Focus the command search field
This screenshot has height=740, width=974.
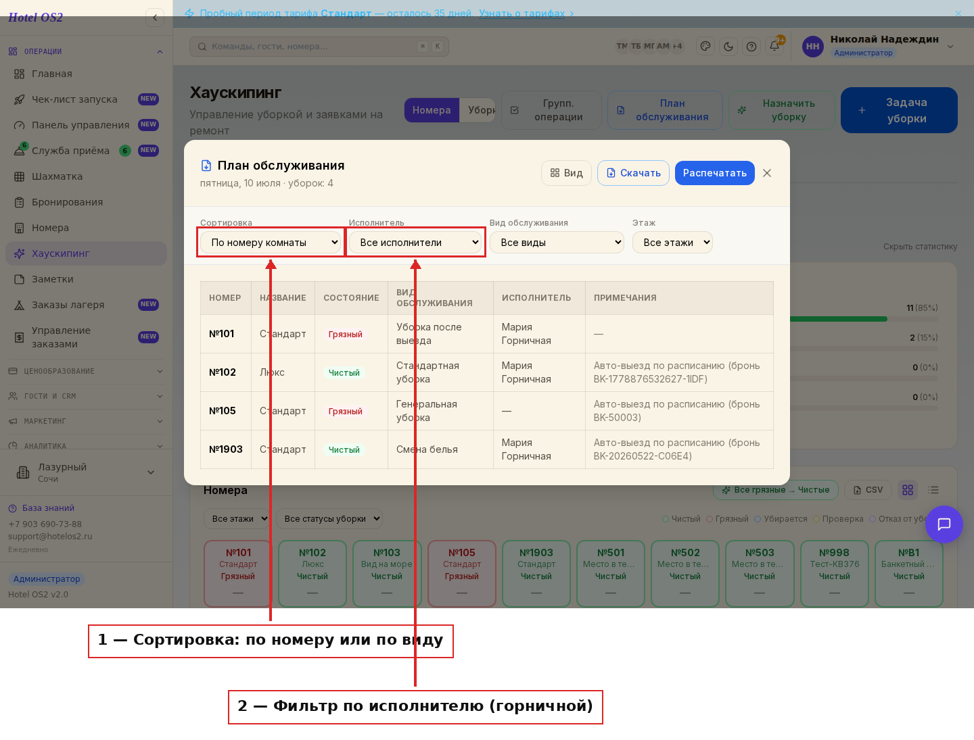(x=319, y=47)
